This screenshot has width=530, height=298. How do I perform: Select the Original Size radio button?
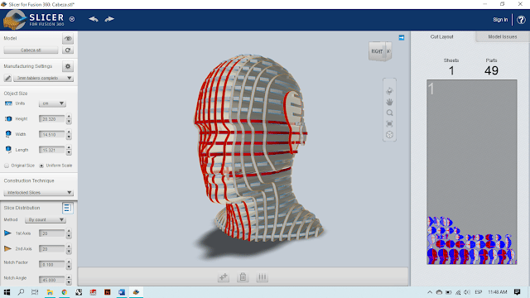pos(7,166)
